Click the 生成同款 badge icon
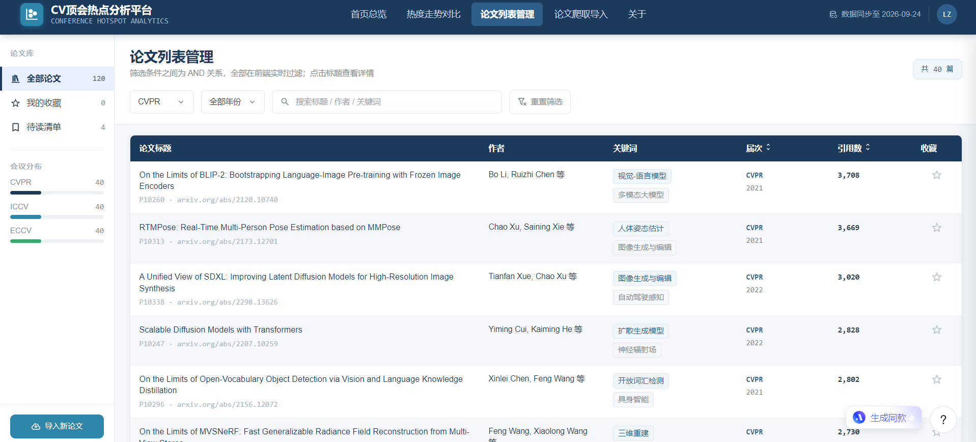 [859, 418]
